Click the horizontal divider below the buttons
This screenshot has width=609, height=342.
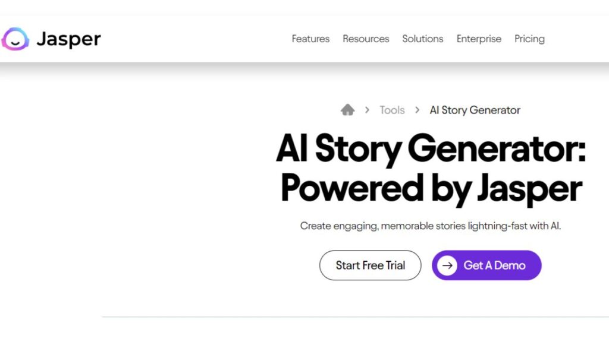pyautogui.click(x=354, y=317)
